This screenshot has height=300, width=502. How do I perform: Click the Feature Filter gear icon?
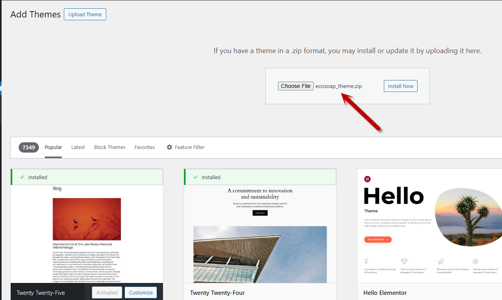point(169,147)
